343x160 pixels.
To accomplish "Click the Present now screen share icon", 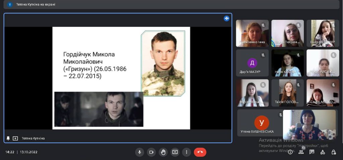I will [x=175, y=152].
